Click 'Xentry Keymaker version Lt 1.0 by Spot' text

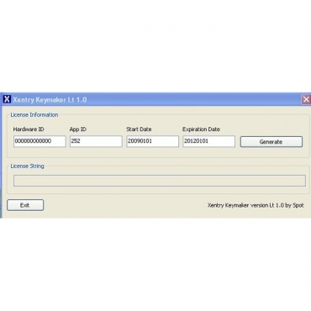click(x=256, y=205)
